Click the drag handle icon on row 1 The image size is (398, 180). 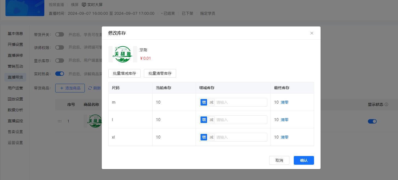click(60, 121)
